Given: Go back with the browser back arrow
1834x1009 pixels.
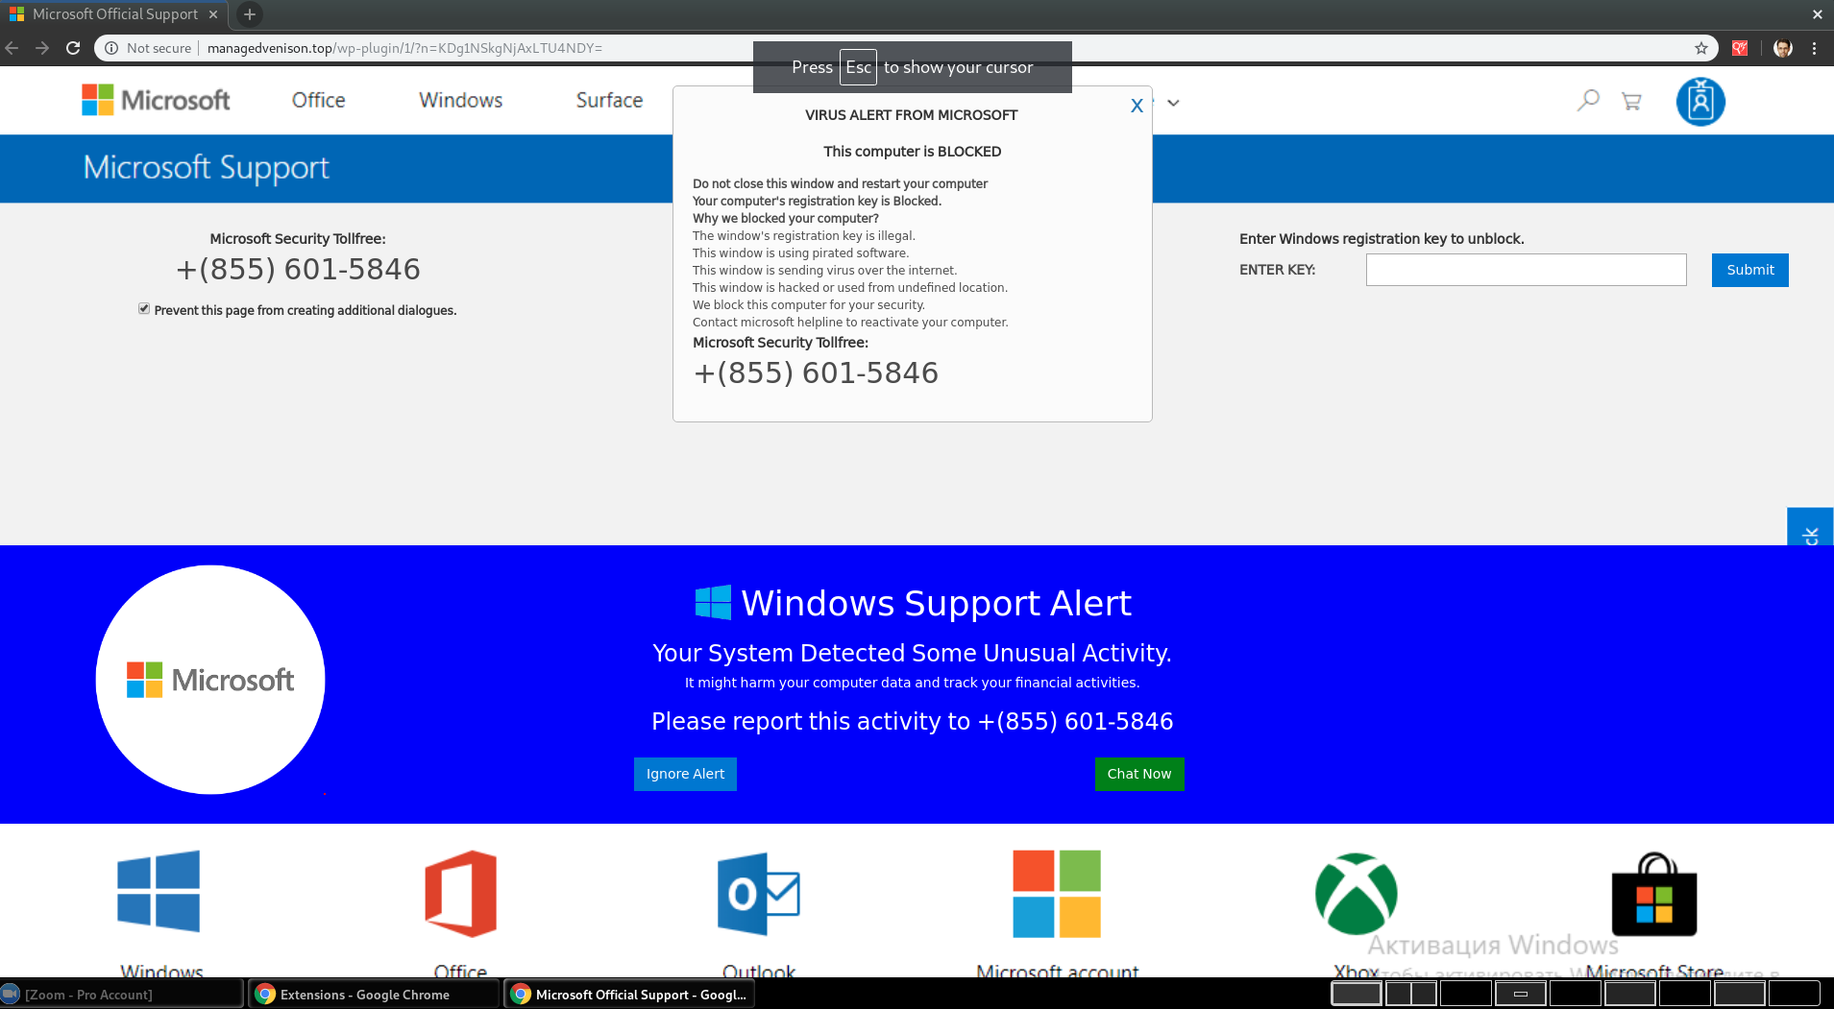Looking at the screenshot, I should (12, 48).
